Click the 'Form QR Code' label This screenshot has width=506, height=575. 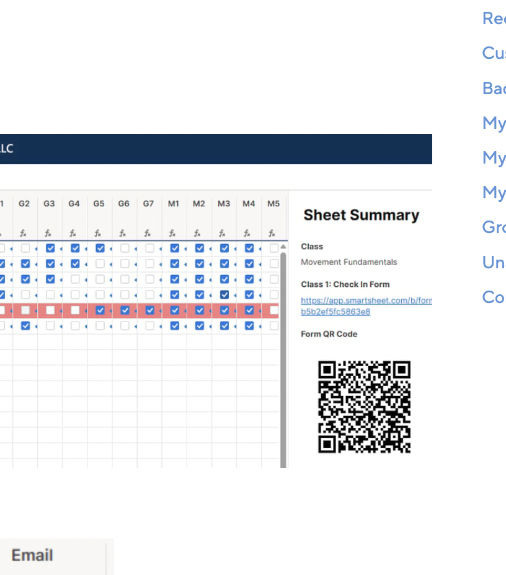(x=329, y=334)
